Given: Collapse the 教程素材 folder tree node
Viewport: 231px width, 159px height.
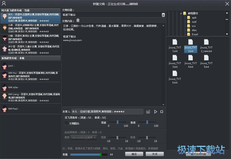Looking at the screenshot, I should tap(180, 14).
